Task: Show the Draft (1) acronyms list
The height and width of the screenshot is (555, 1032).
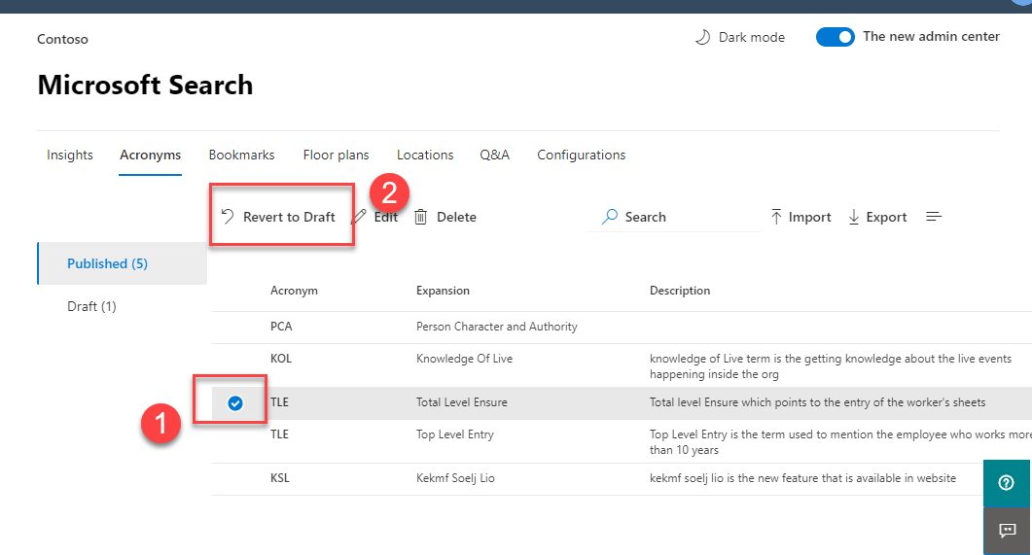Action: click(x=91, y=306)
